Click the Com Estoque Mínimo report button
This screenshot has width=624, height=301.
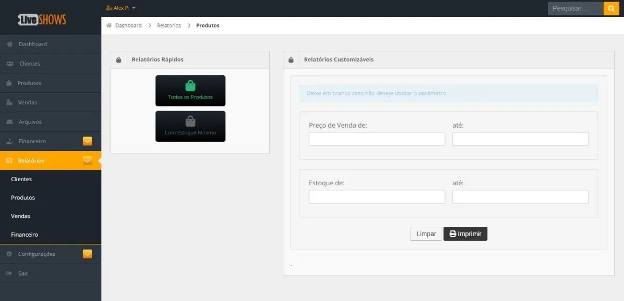point(190,126)
